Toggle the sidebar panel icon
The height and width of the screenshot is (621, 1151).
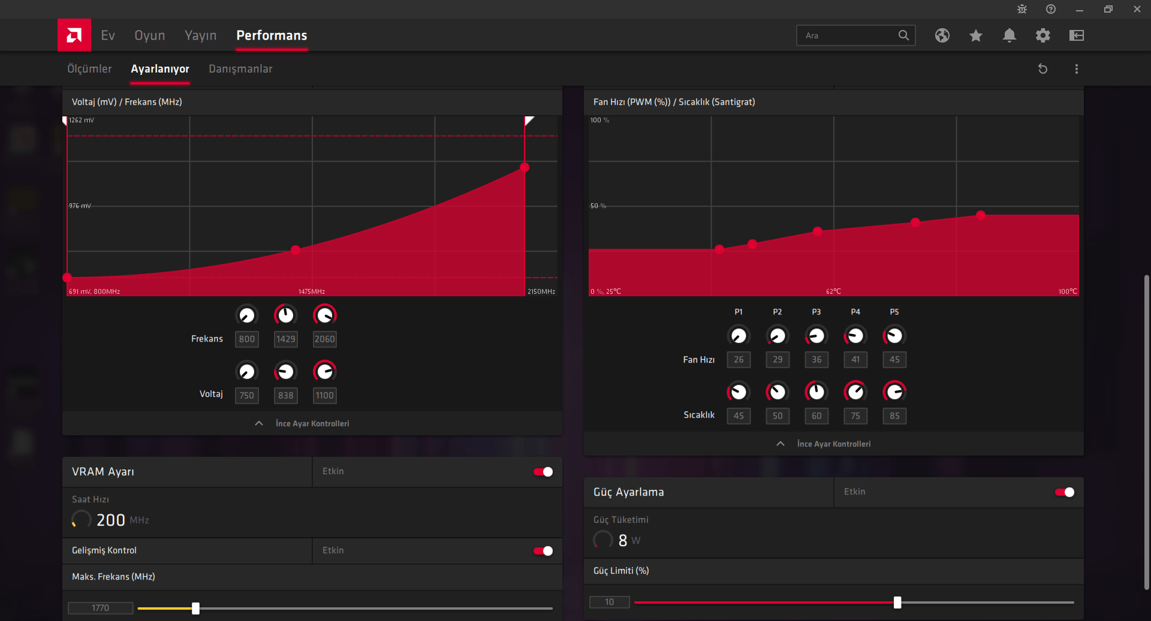pos(1077,35)
